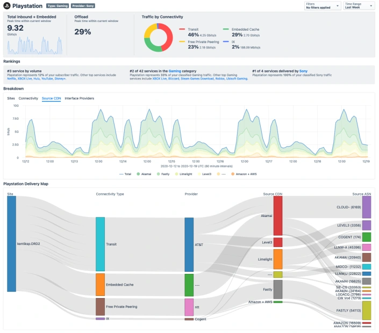Switch to the Sites tab

coord(11,98)
